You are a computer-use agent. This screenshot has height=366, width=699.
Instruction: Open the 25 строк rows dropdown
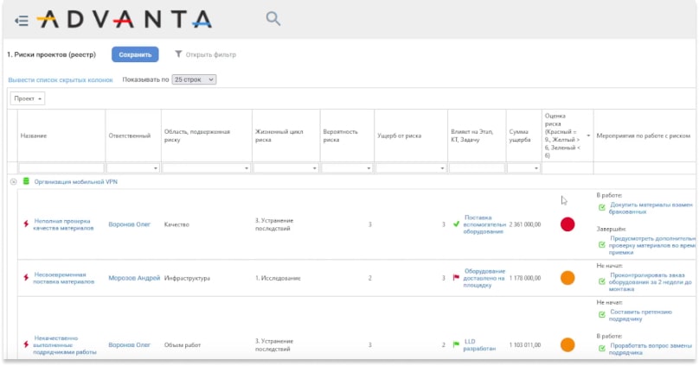[194, 79]
